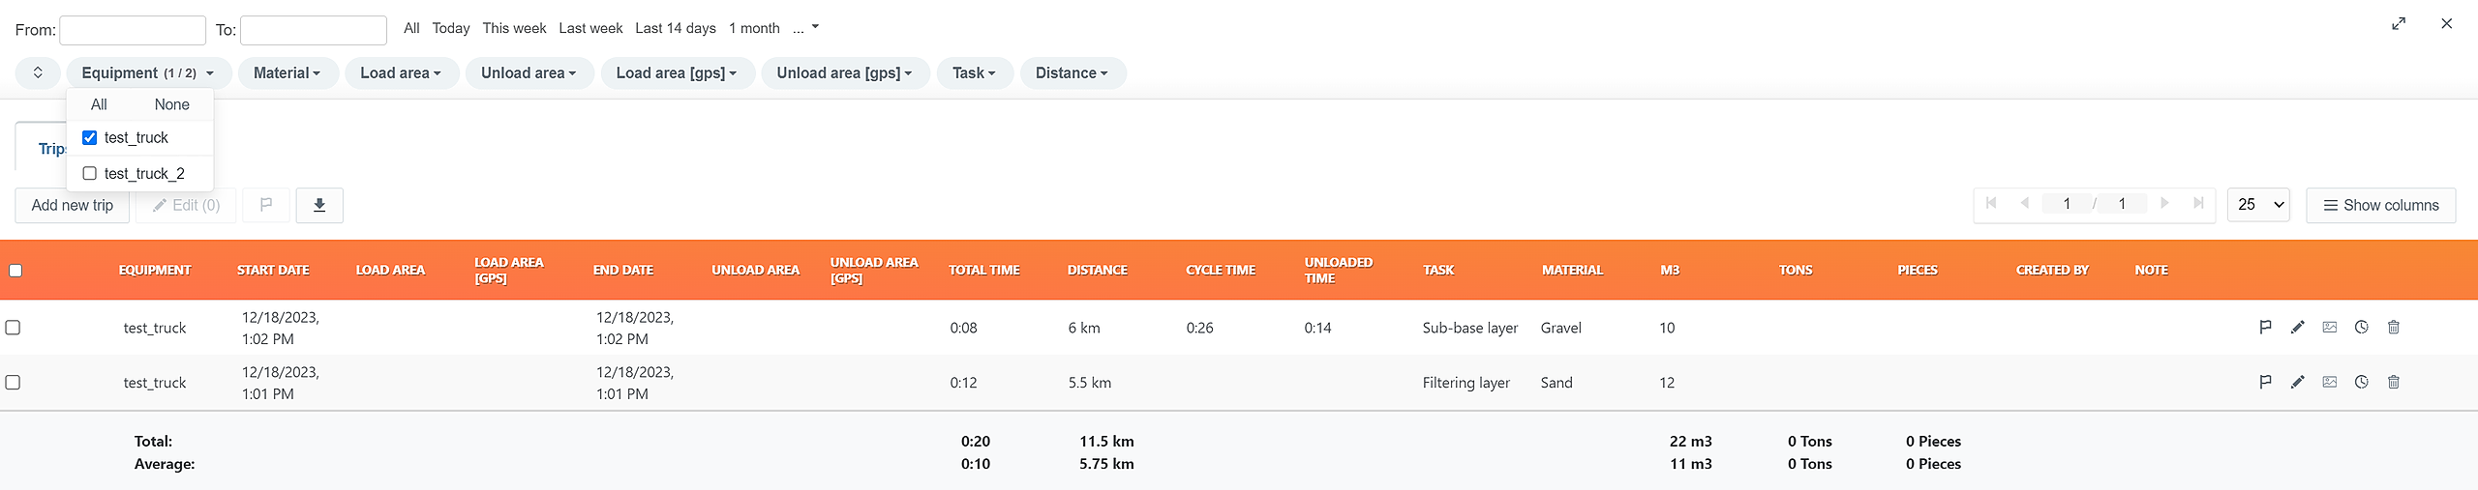
Task: Expand the Unload area [gps] filter
Action: click(x=844, y=73)
